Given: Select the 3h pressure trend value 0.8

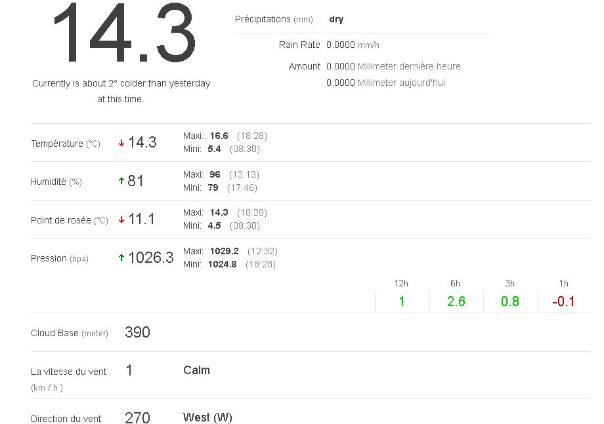Looking at the screenshot, I should tap(509, 301).
